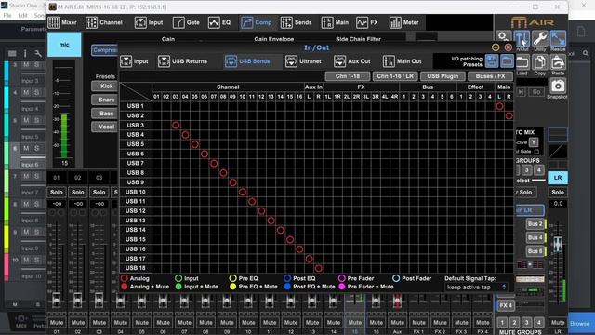Screen dimensions: 595x335
Task: Toggle USB 18 to Aux R patch
Action: [319, 268]
